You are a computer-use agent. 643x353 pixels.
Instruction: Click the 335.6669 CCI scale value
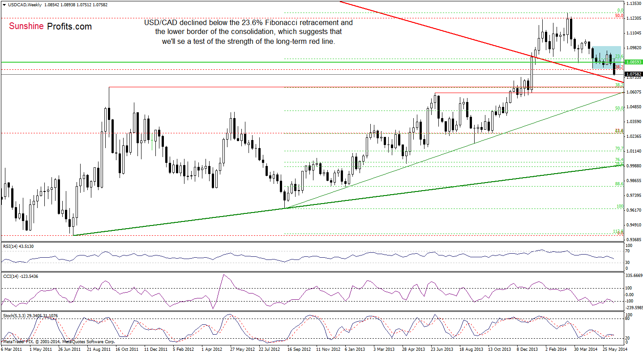click(634, 276)
